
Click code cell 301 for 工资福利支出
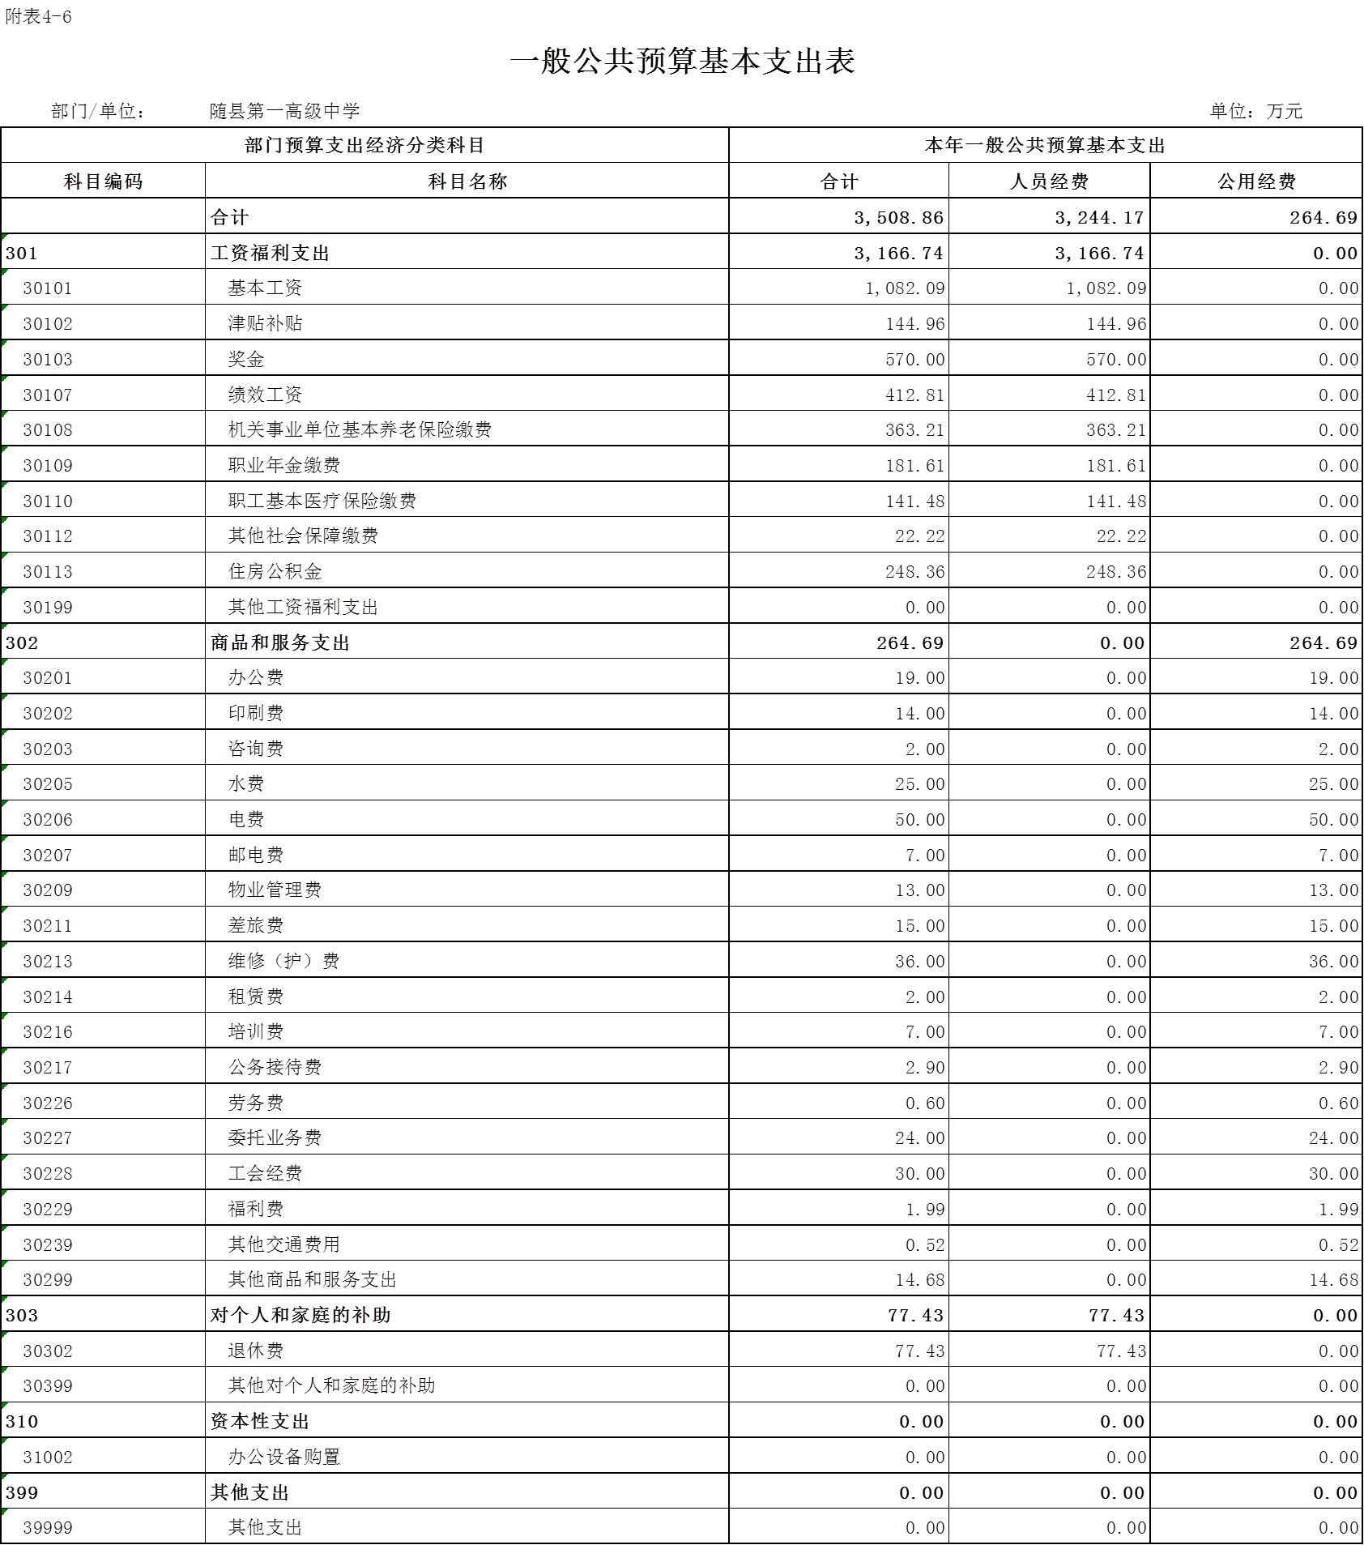coord(103,252)
